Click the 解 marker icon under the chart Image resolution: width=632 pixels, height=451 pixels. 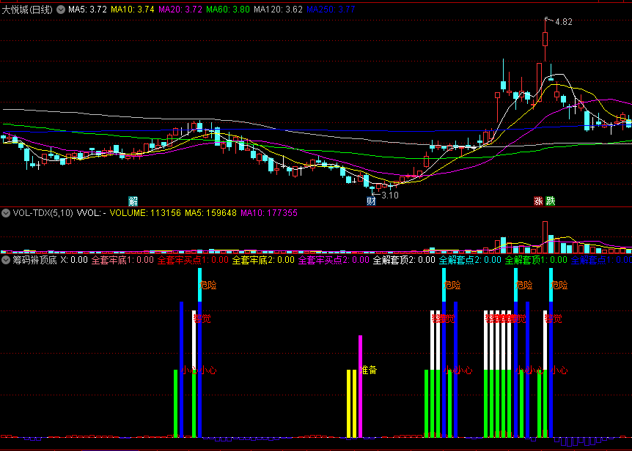[x=133, y=201]
